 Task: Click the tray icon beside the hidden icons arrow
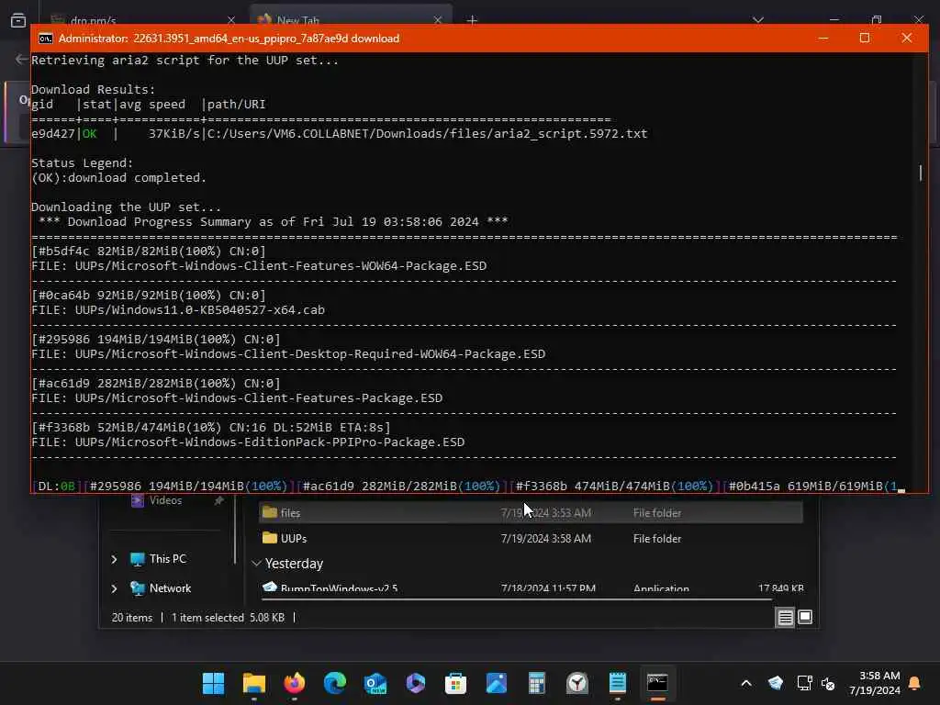pyautogui.click(x=775, y=683)
